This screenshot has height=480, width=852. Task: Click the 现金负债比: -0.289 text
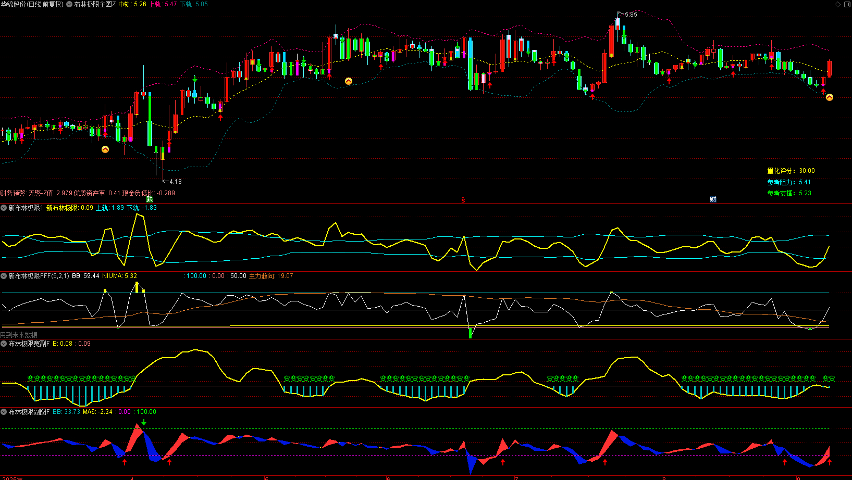[149, 193]
